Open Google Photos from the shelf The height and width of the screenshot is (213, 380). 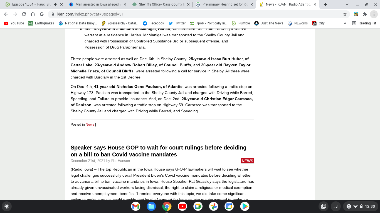(214, 206)
